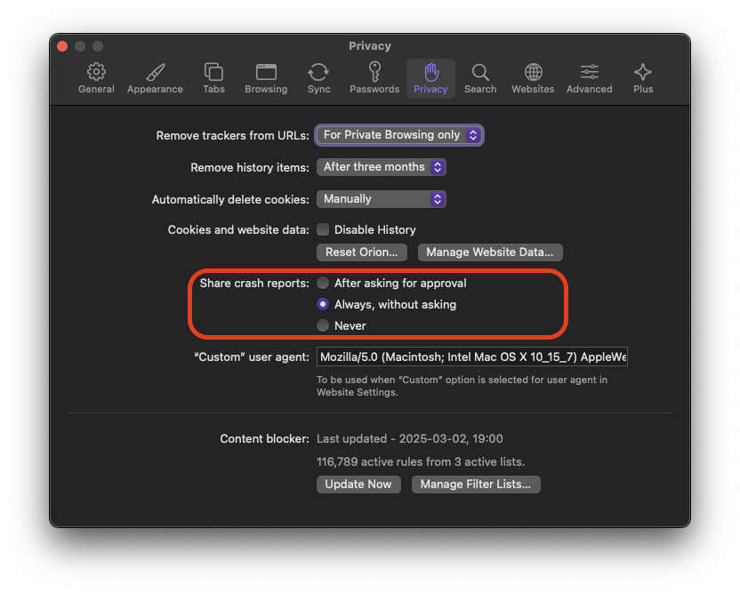Image resolution: width=740 pixels, height=593 pixels.
Task: Open the Advanced sliders icon
Action: (x=589, y=73)
